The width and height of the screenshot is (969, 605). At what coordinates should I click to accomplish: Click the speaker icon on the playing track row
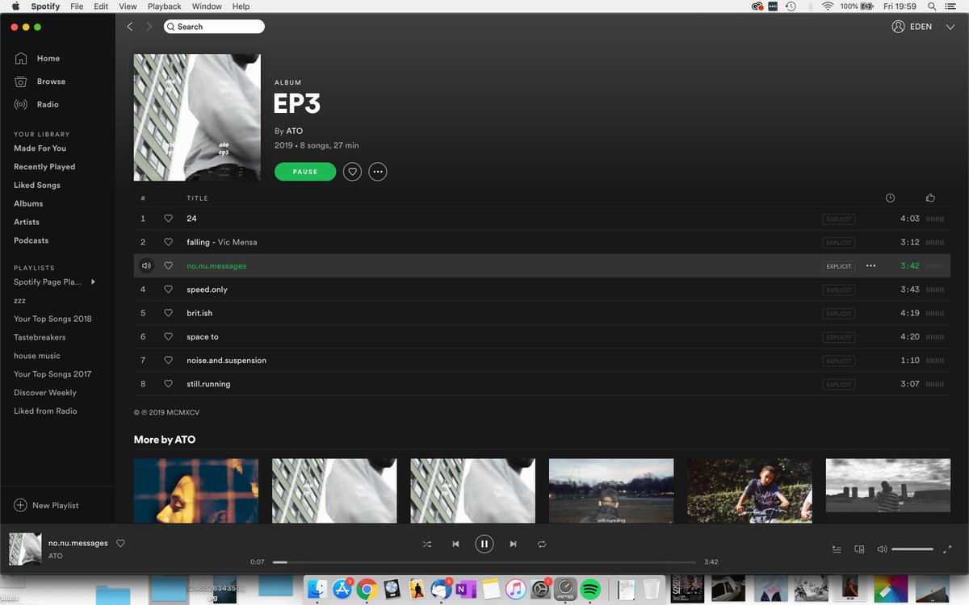click(x=146, y=265)
